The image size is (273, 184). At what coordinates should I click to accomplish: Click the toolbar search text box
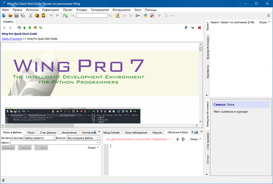click(x=92, y=16)
